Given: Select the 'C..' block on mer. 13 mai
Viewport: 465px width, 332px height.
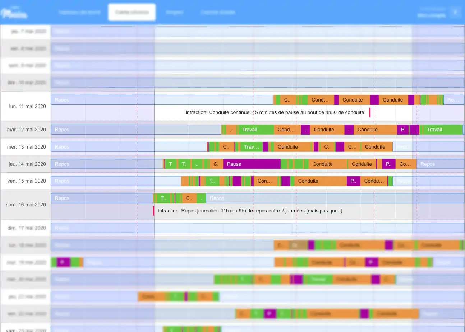Looking at the screenshot, I should [226, 147].
